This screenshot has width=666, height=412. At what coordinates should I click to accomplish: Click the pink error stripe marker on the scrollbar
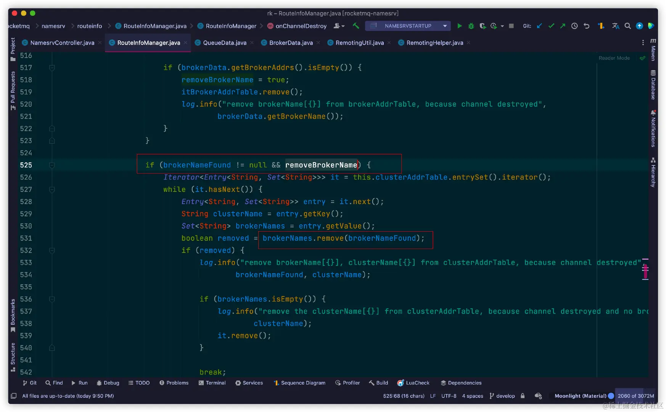(645, 271)
